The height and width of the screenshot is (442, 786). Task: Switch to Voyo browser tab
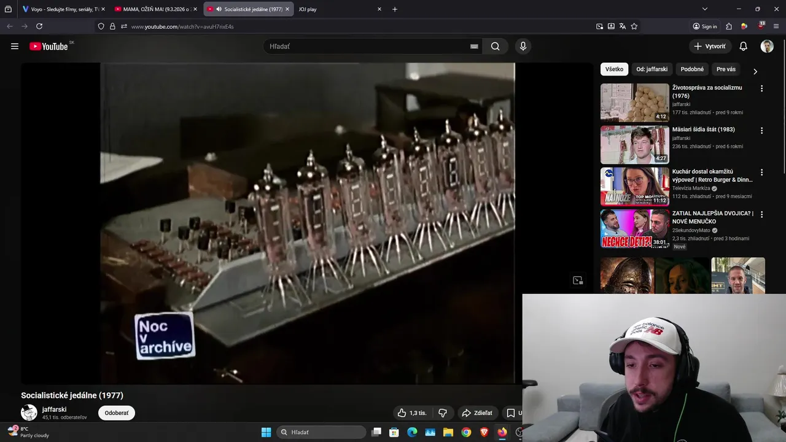[63, 9]
